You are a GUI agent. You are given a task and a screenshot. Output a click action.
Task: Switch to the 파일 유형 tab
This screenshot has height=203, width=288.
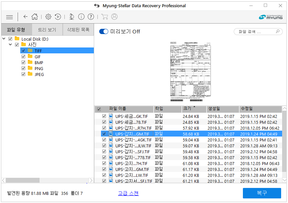click(16, 29)
